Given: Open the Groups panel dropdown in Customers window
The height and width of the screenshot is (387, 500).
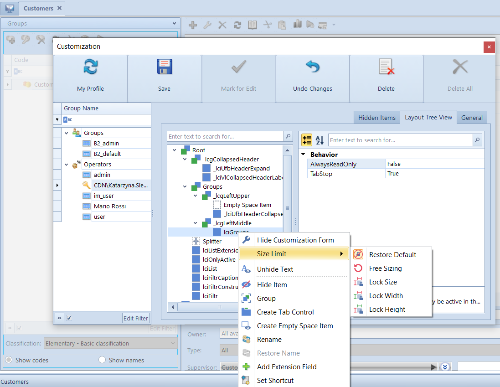Looking at the screenshot, I should 174,23.
